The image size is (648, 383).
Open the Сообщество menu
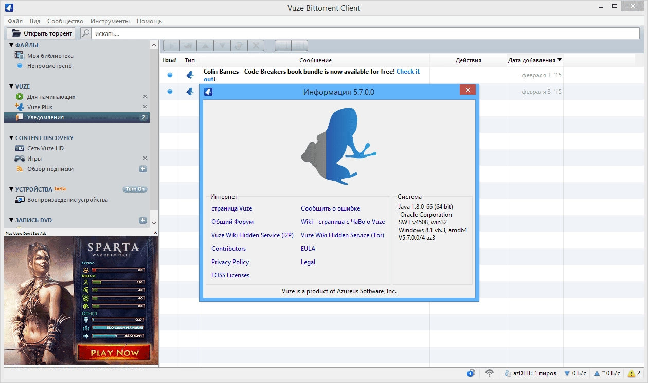click(65, 21)
